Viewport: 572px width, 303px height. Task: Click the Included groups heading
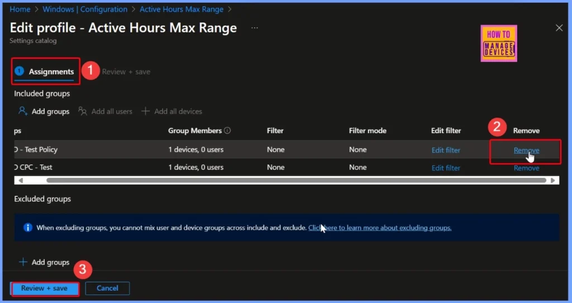point(42,93)
